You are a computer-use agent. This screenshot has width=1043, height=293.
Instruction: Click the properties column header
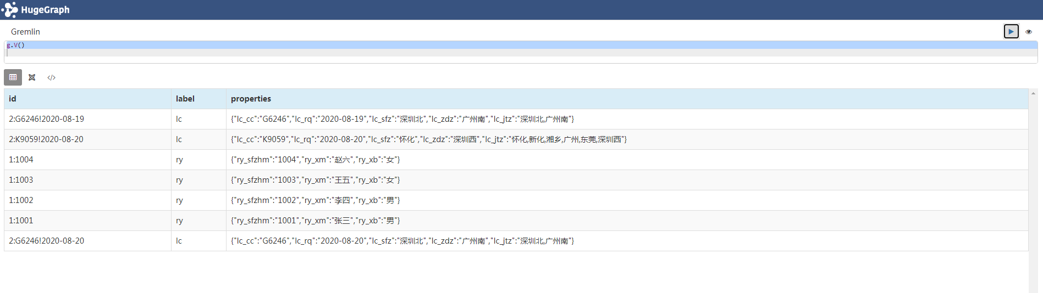627,99
